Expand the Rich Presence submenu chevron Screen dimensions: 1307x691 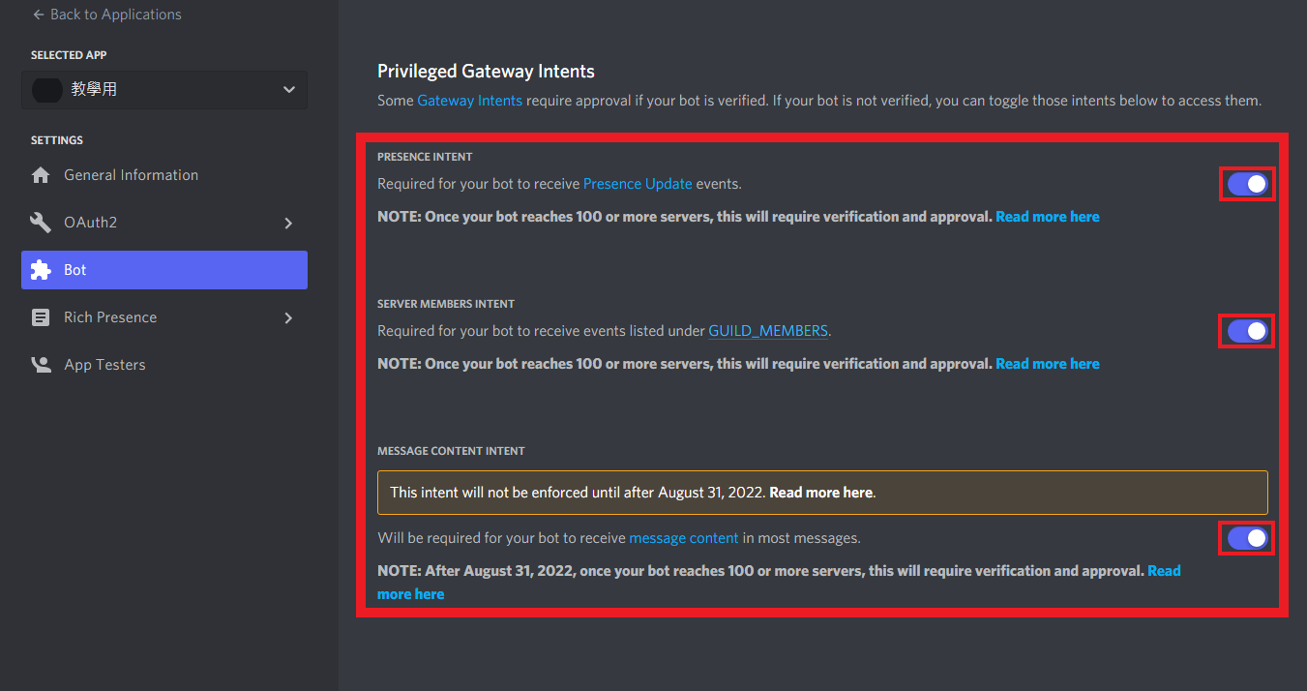(288, 317)
